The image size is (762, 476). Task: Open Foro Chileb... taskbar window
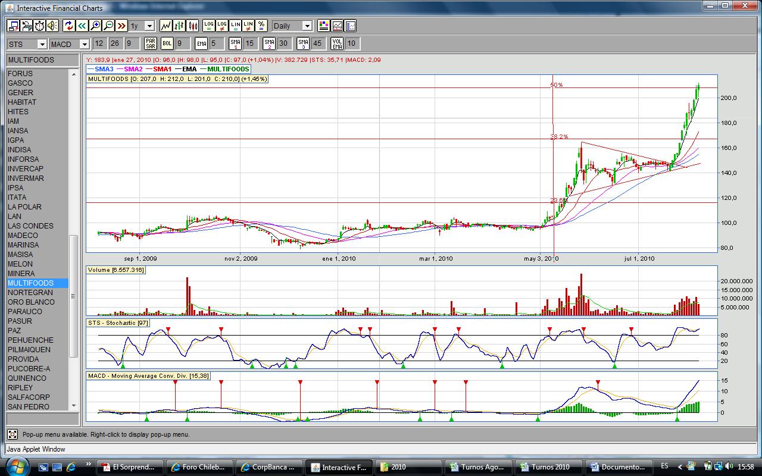coord(198,466)
